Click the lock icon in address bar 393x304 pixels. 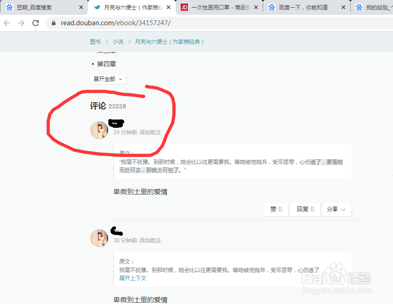(53, 23)
